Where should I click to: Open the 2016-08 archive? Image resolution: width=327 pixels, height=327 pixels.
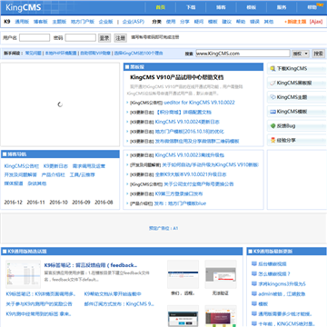click(104, 203)
